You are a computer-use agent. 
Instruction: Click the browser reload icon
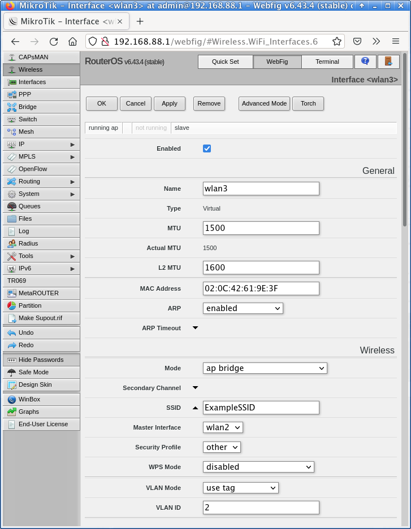click(54, 41)
